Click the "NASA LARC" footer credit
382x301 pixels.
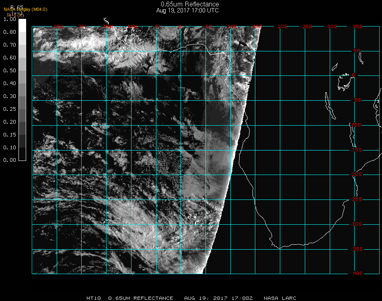point(280,298)
